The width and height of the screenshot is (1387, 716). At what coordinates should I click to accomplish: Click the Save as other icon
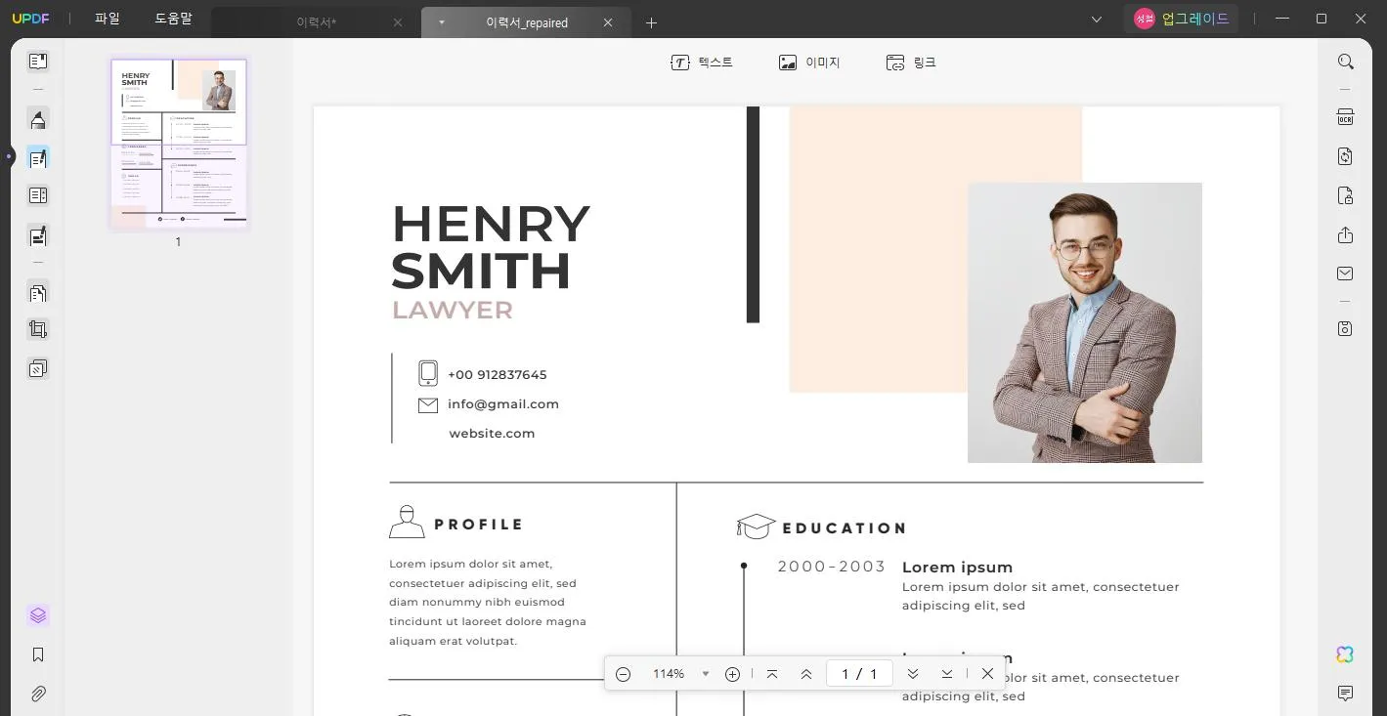[1346, 328]
